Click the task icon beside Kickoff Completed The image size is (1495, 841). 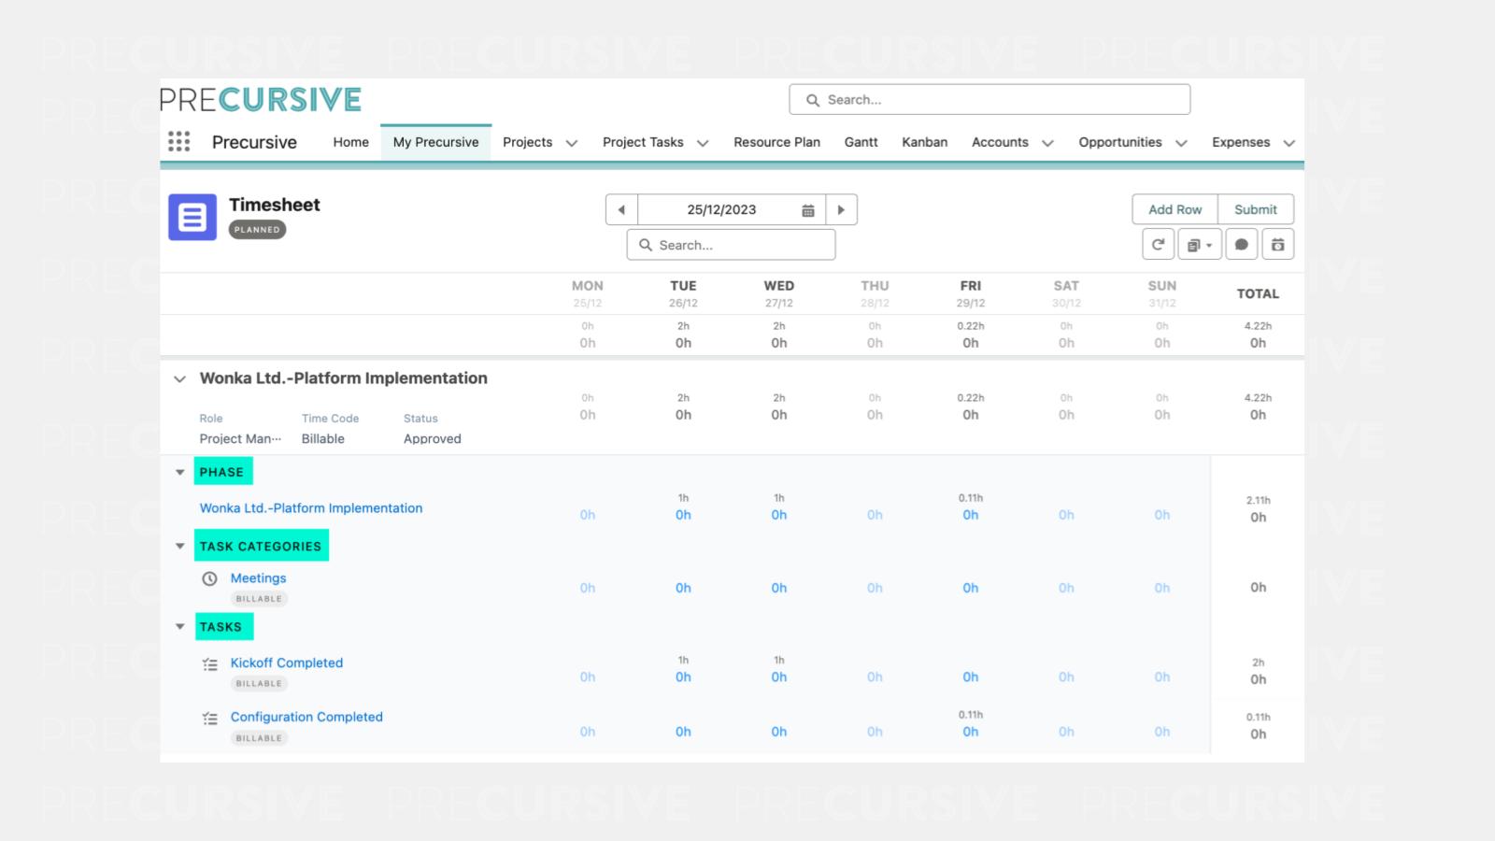pos(210,664)
